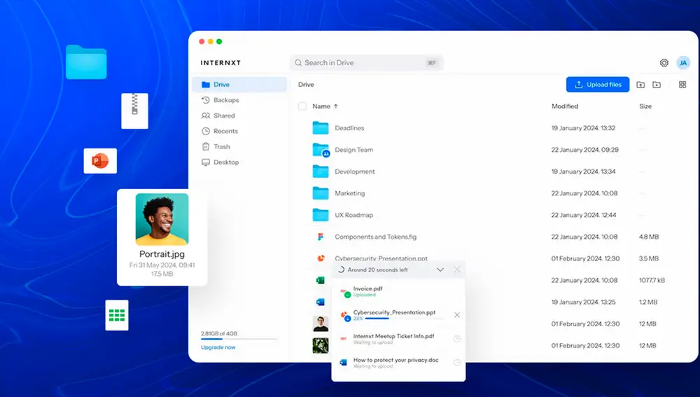Viewport: 700px width, 397px height.
Task: Cancel the Cybersecurity_Presentation.ppt upload
Action: pos(456,315)
